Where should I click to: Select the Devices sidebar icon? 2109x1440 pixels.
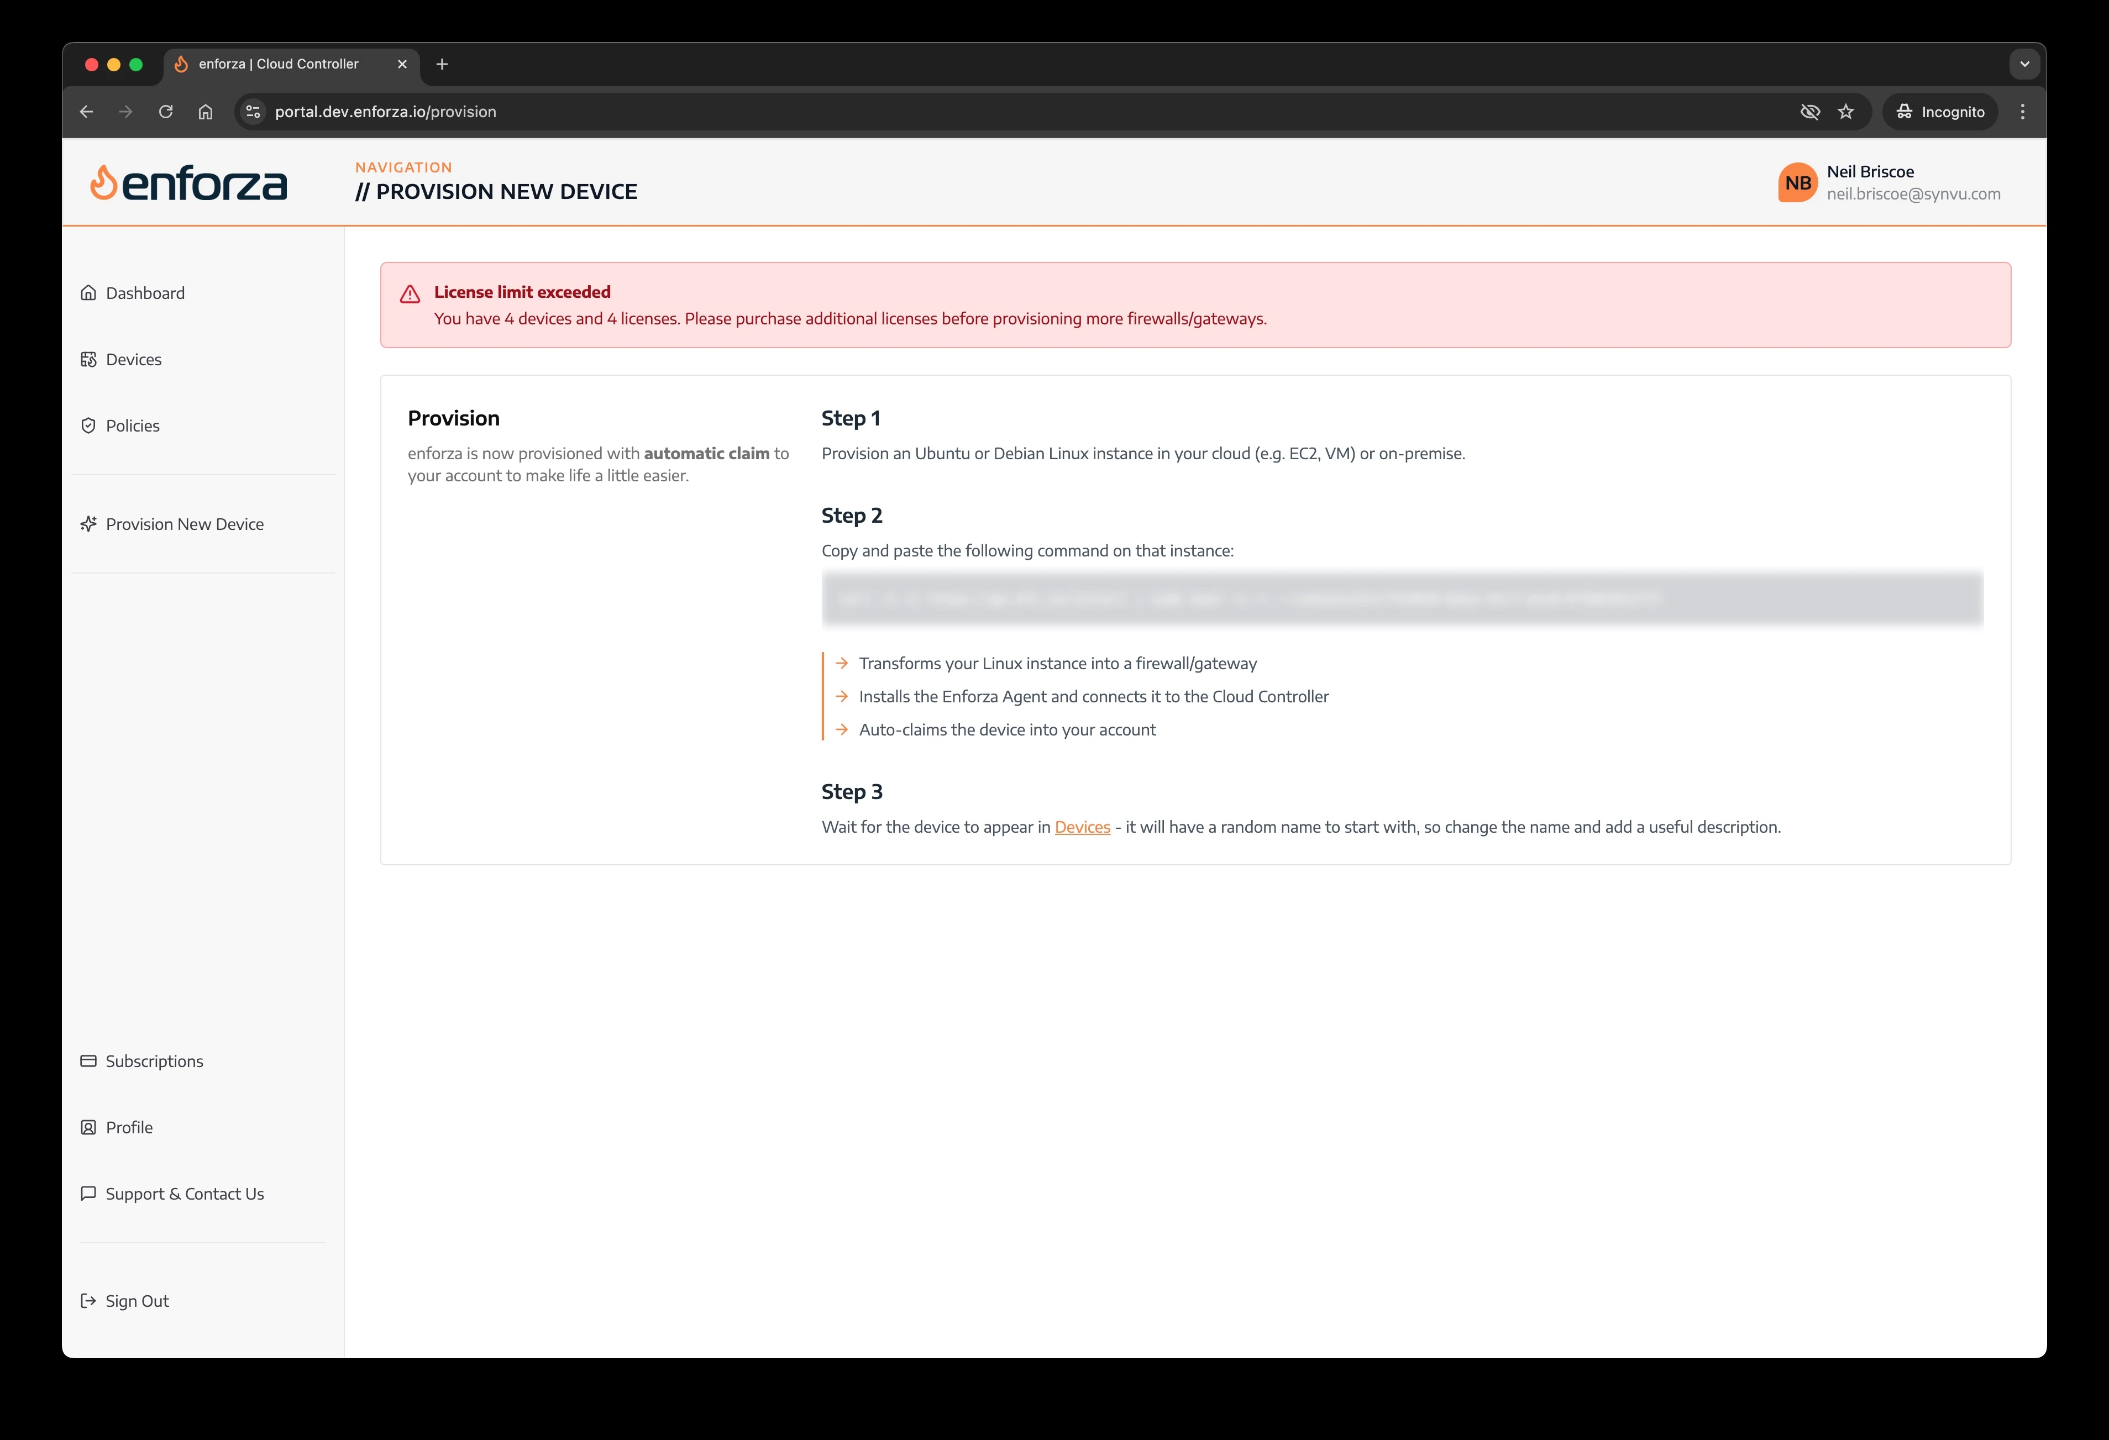click(88, 359)
